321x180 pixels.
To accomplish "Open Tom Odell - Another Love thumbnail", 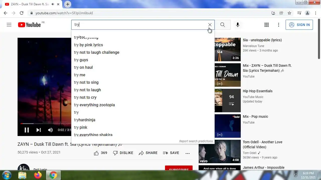I will [x=220, y=151].
